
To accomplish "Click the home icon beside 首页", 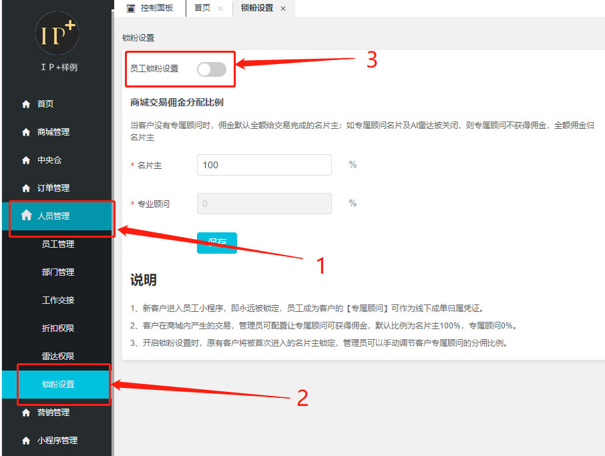I will [x=26, y=104].
